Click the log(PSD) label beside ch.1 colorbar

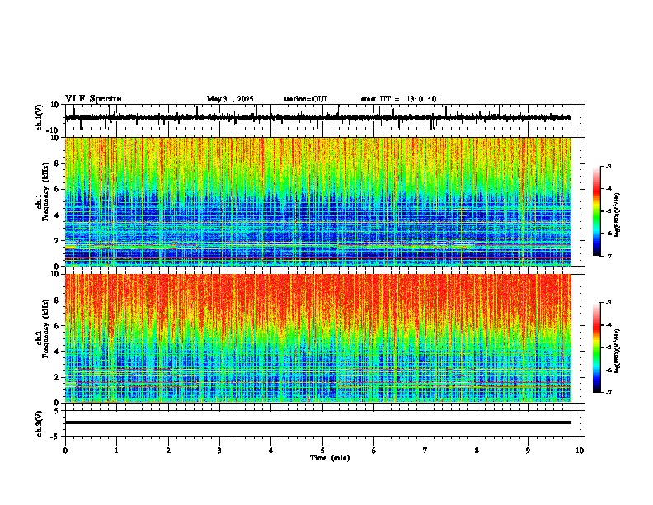[617, 215]
